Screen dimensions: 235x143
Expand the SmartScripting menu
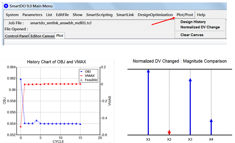tap(99, 15)
